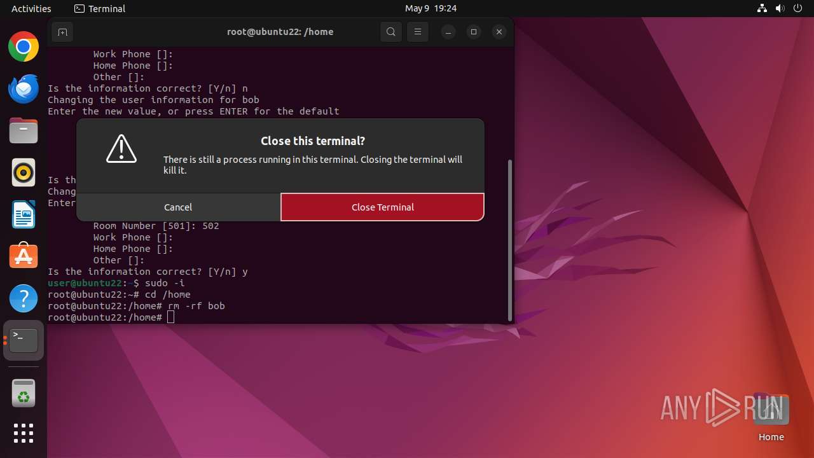Screen dimensions: 814x458
Task: Click the 'Room Number [501]: 502' line
Action: point(156,226)
